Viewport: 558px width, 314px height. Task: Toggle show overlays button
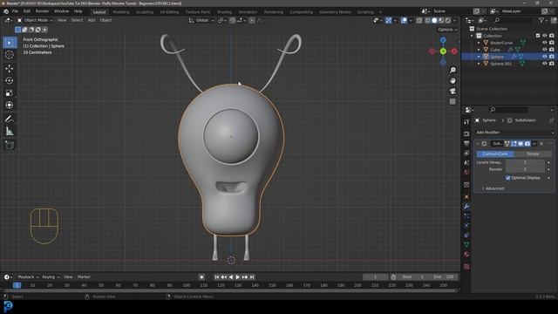404,20
